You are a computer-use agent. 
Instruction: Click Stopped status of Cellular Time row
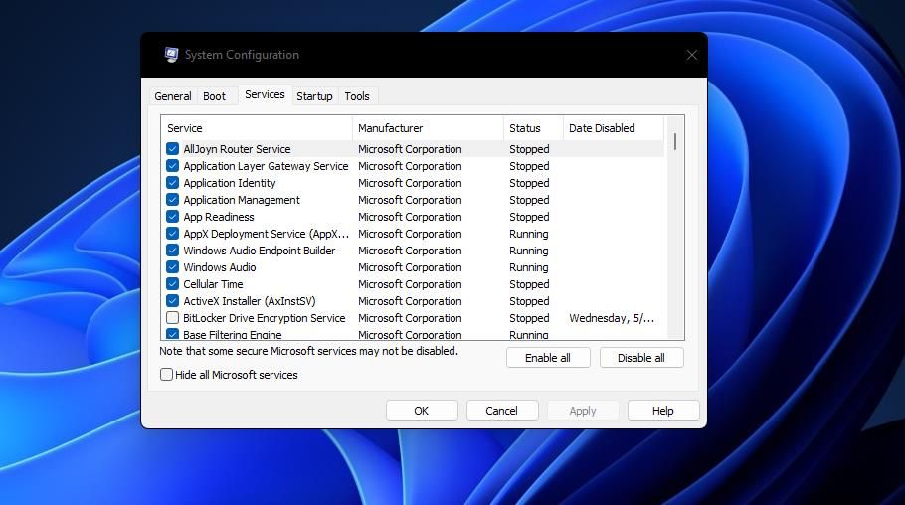[529, 284]
